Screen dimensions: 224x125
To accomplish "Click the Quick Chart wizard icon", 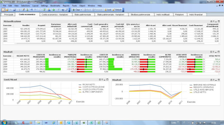I will [x=49, y=10].
